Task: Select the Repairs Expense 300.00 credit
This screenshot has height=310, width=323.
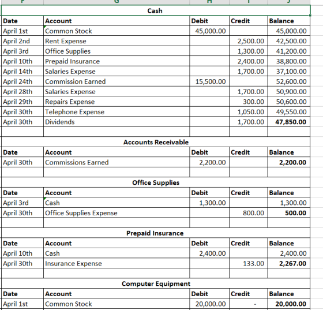Action: (248, 102)
